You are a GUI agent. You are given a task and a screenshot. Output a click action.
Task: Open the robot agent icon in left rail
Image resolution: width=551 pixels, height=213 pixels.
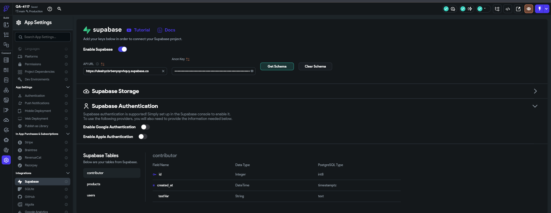[6, 140]
